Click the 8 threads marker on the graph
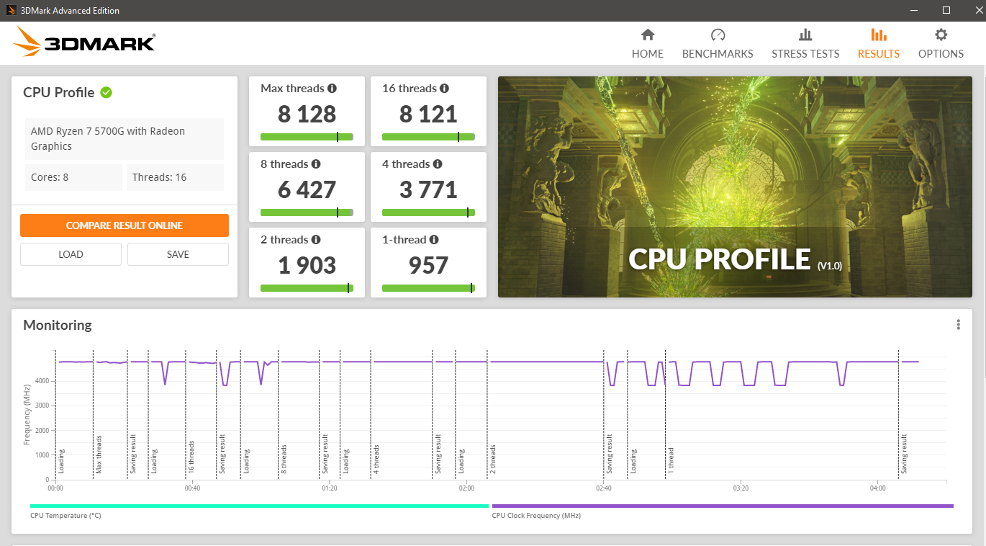 [x=284, y=459]
